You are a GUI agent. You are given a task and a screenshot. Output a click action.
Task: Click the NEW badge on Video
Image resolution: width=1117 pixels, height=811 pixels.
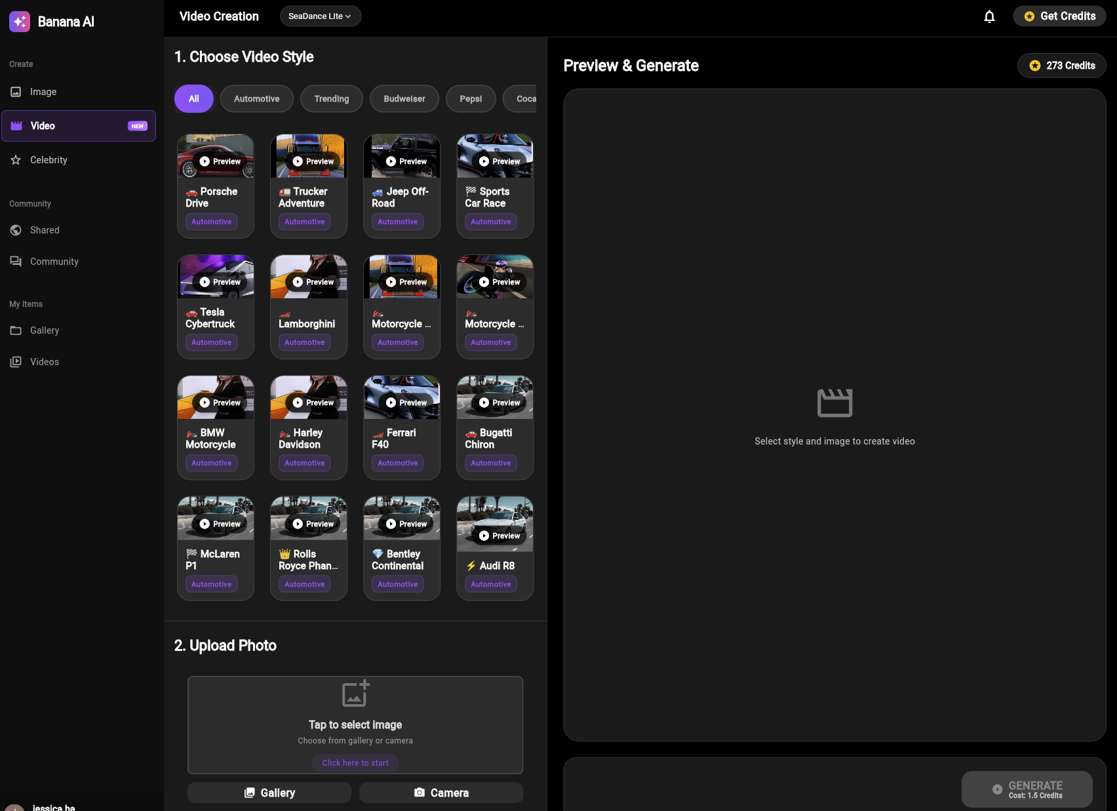pos(138,126)
